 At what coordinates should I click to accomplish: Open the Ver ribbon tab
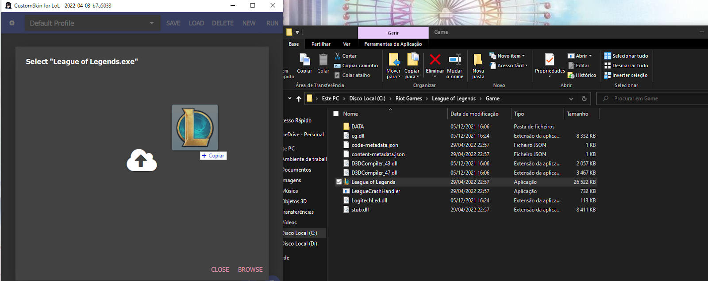(346, 44)
